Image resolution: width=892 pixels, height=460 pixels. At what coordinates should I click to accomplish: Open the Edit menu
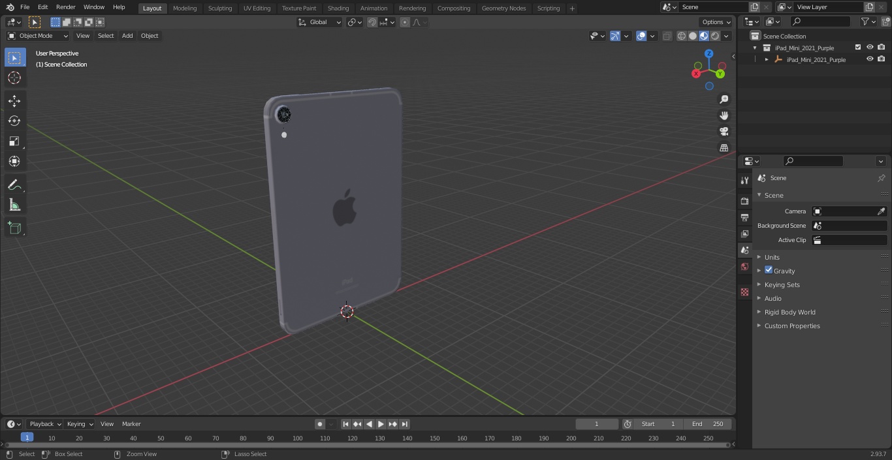(43, 7)
